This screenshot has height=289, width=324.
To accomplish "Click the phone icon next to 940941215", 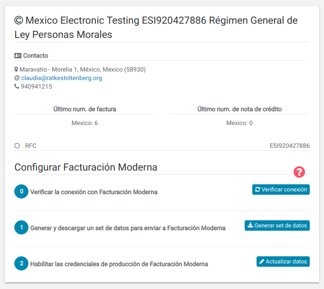I will click(17, 86).
